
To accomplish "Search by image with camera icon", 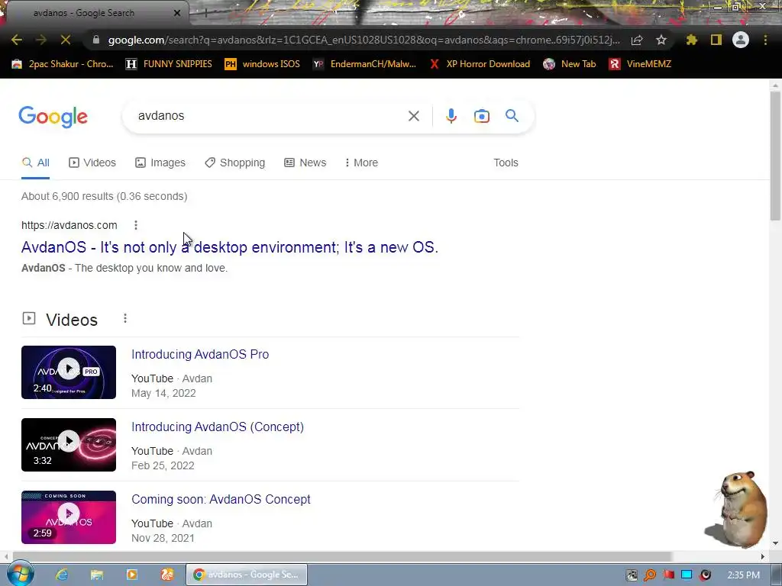I will tap(482, 116).
